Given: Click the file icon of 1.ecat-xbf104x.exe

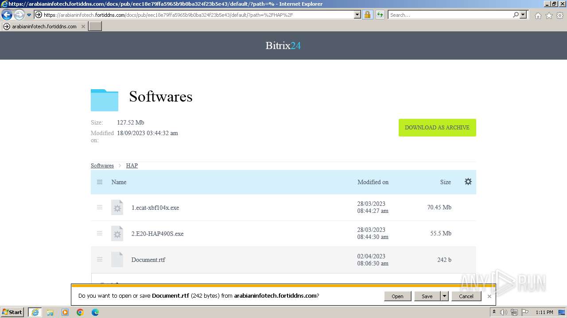Looking at the screenshot, I should pos(117,208).
